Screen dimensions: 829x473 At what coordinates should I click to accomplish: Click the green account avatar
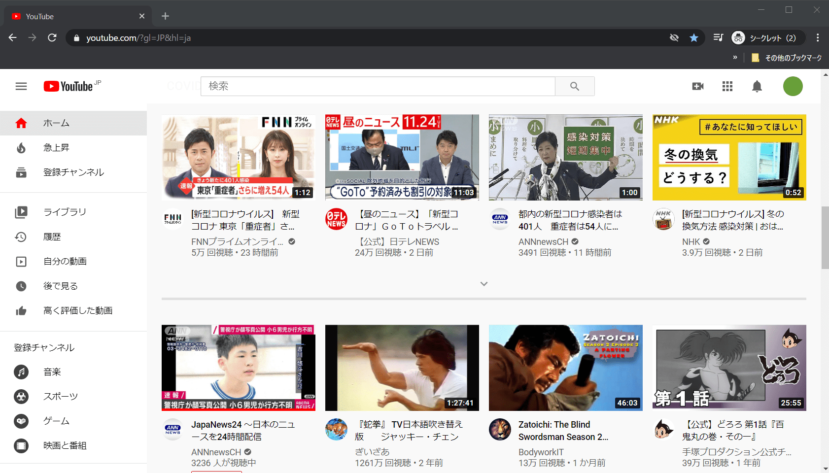(793, 86)
